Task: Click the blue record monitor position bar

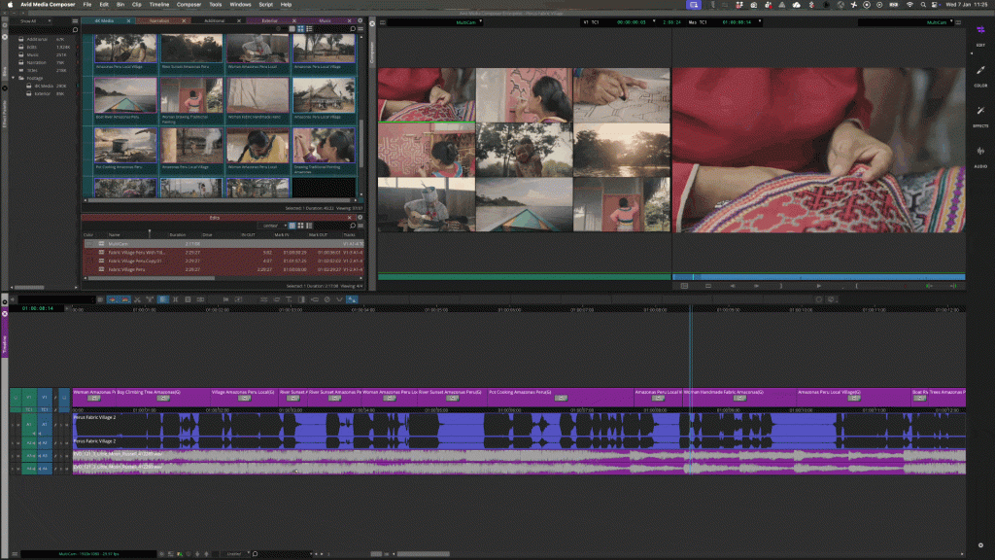Action: tap(818, 277)
